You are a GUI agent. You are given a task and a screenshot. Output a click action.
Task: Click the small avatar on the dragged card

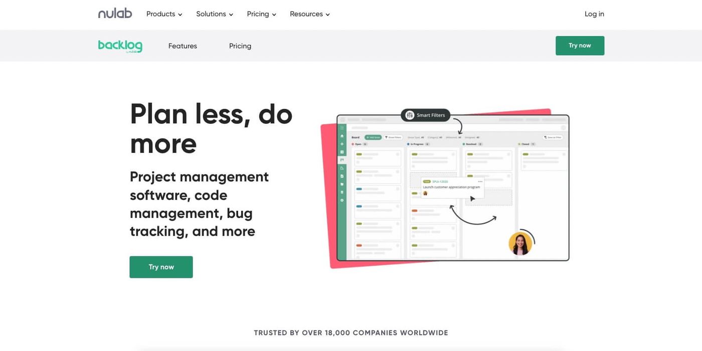(x=425, y=193)
